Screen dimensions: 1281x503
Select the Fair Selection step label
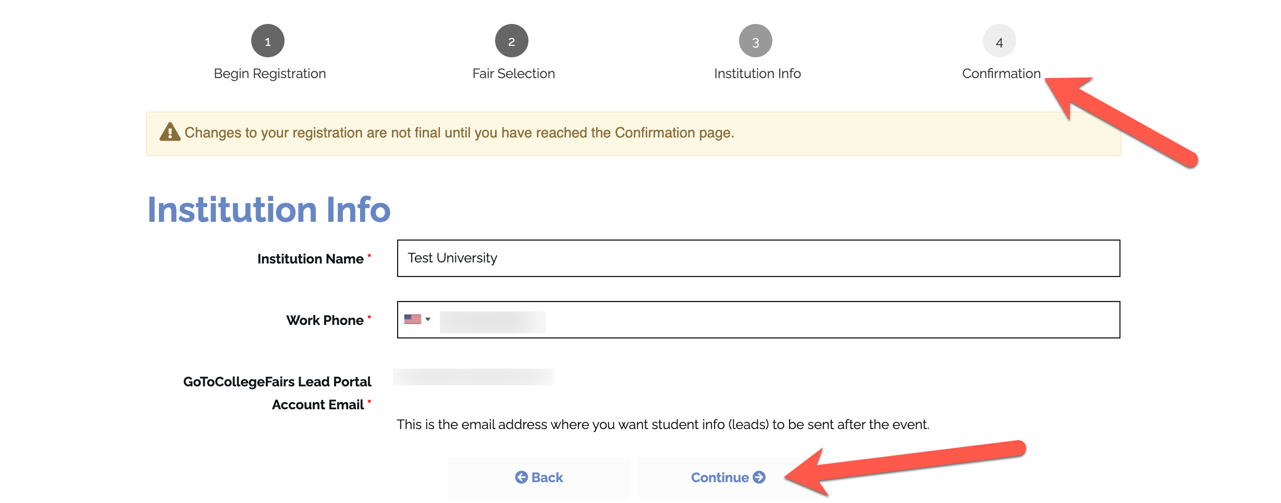(x=513, y=74)
